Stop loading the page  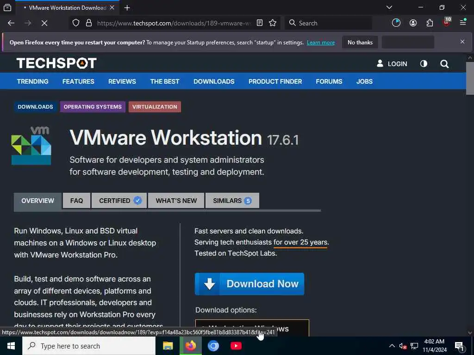pyautogui.click(x=44, y=23)
